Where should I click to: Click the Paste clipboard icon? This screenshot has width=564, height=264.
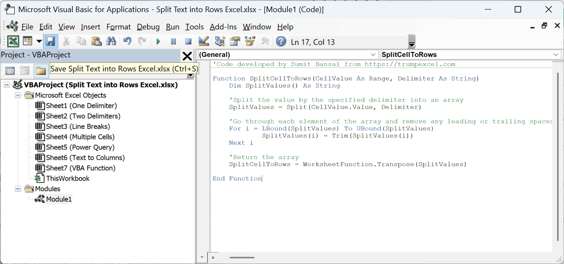click(x=96, y=42)
